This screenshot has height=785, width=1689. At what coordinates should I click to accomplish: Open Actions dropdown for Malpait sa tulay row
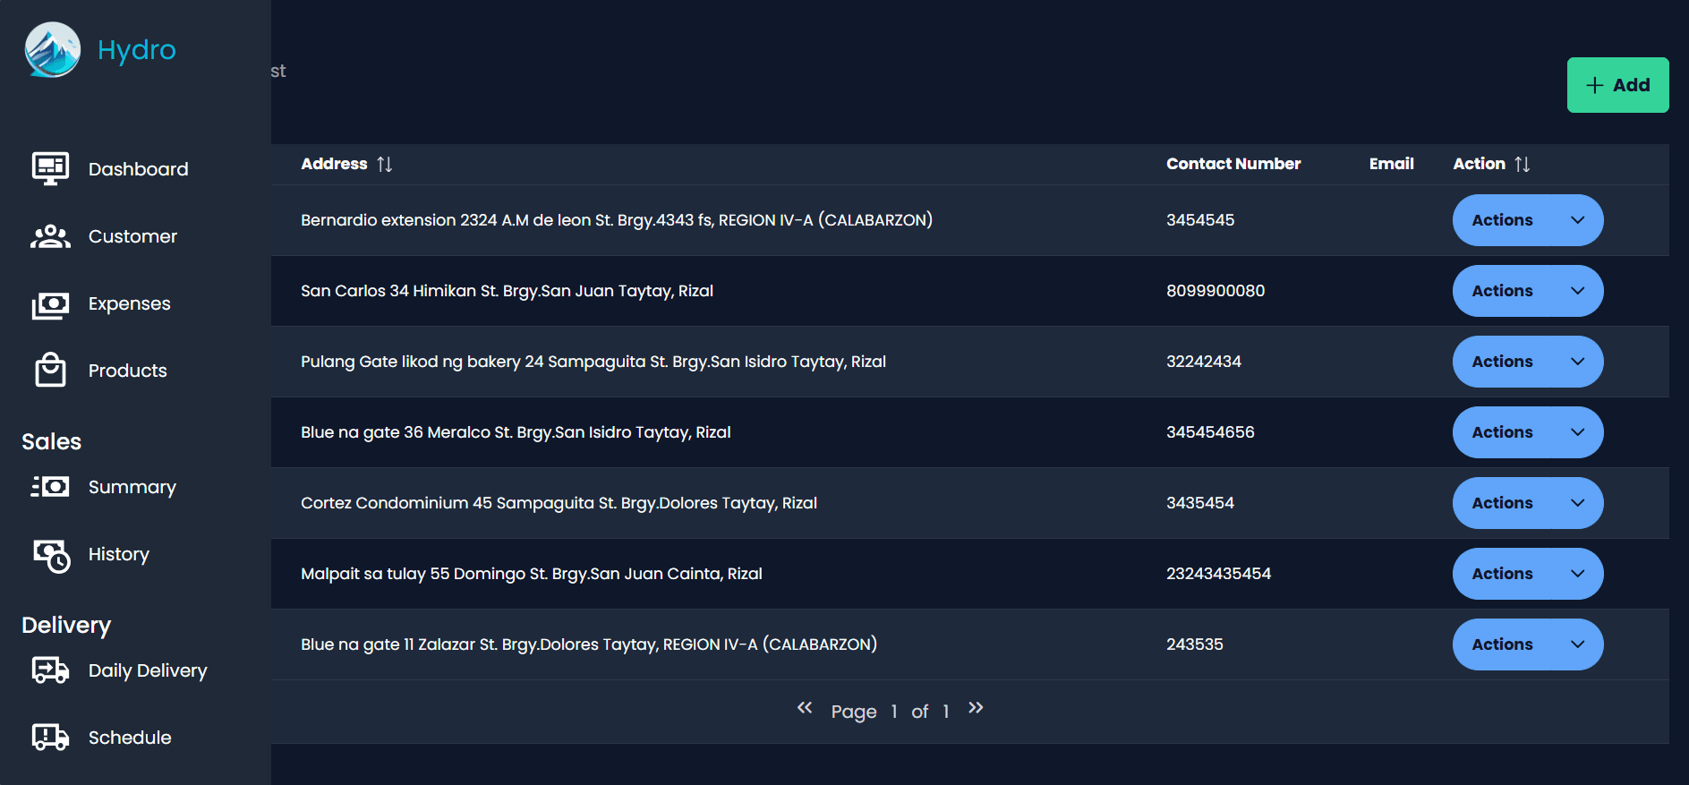pos(1528,574)
